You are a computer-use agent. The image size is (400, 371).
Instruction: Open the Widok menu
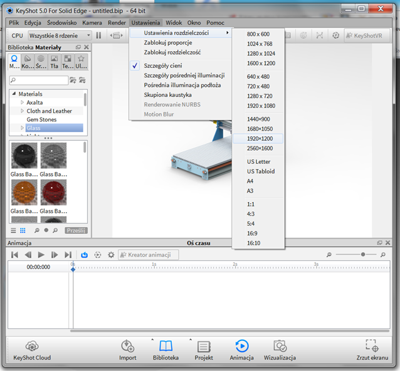[174, 23]
